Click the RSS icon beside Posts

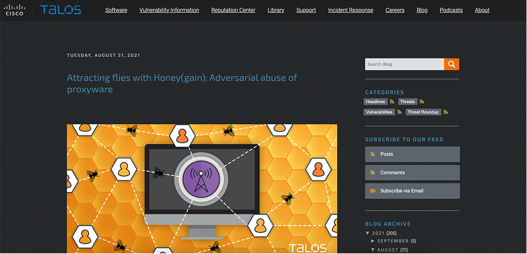[372, 154]
